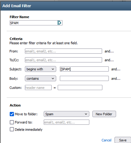Screen dimensions: 131x143
Task: Click the Add Email Filter title bar
Action: [66, 6]
